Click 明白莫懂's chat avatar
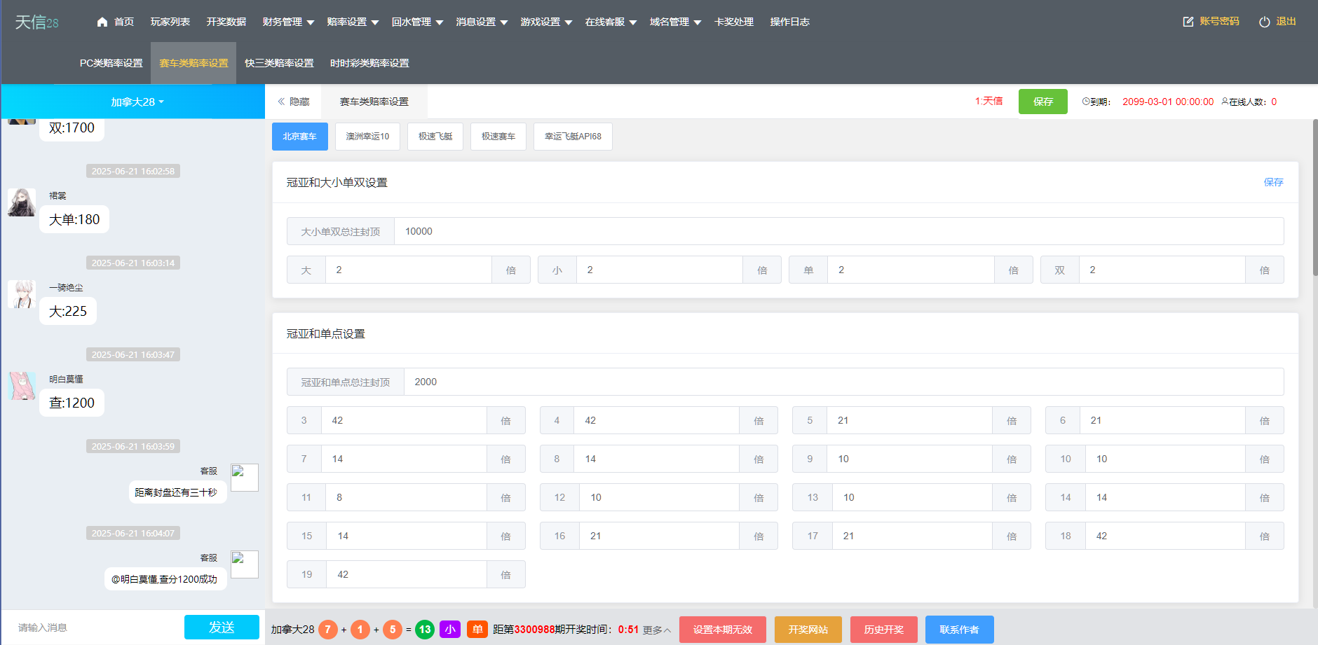This screenshot has width=1318, height=645. coord(21,386)
